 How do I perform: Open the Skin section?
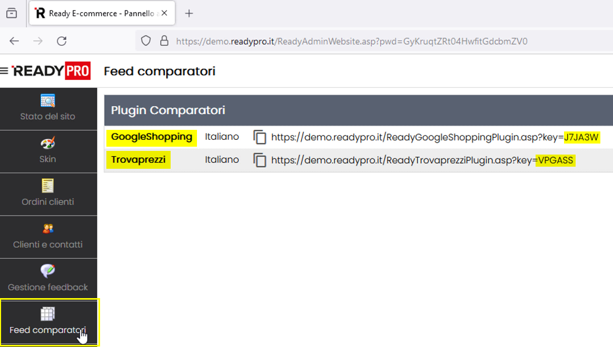[x=48, y=151]
